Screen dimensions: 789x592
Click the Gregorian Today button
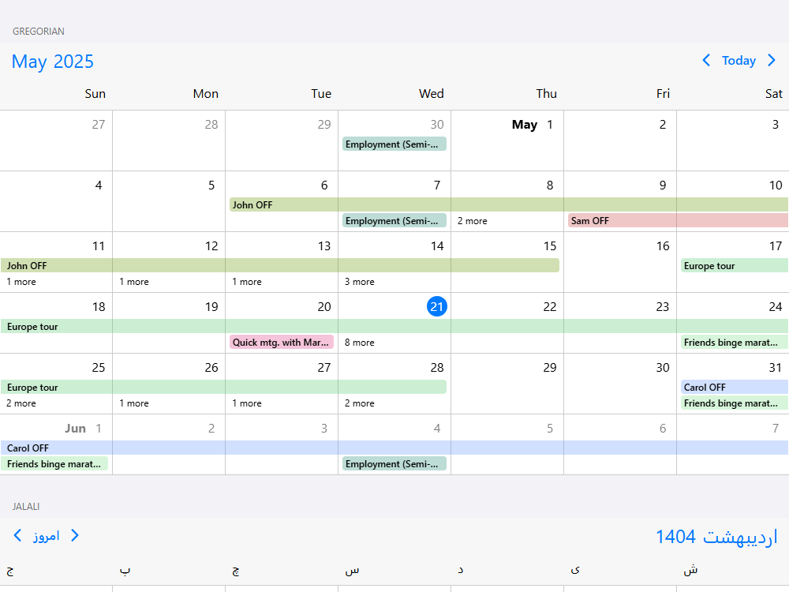point(739,61)
